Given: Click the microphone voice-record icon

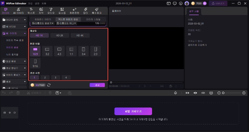Looking at the screenshot, I should [x=176, y=93].
